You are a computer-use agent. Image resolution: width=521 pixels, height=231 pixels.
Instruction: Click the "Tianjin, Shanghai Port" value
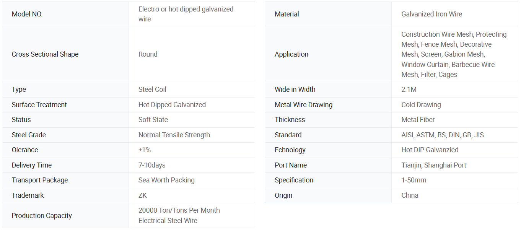pos(434,165)
